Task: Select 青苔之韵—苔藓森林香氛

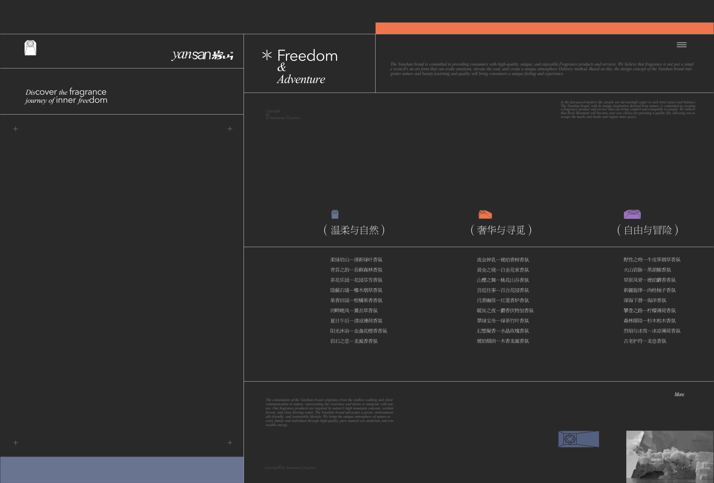Action: click(x=356, y=270)
